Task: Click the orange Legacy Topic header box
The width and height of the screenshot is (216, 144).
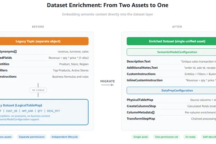Action: [x=44, y=41]
